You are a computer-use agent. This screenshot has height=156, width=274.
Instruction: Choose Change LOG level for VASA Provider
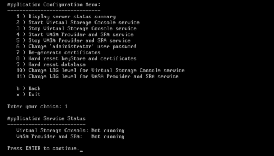[x=97, y=77]
